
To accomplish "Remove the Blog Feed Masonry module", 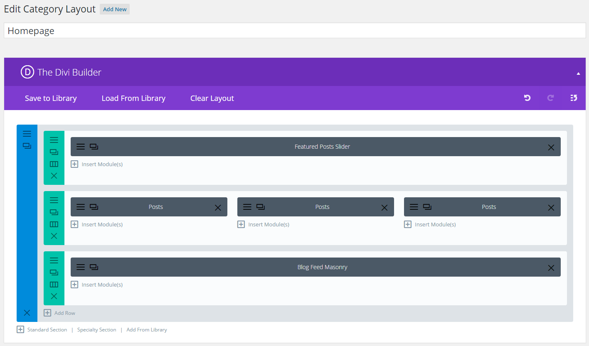I will coord(551,268).
